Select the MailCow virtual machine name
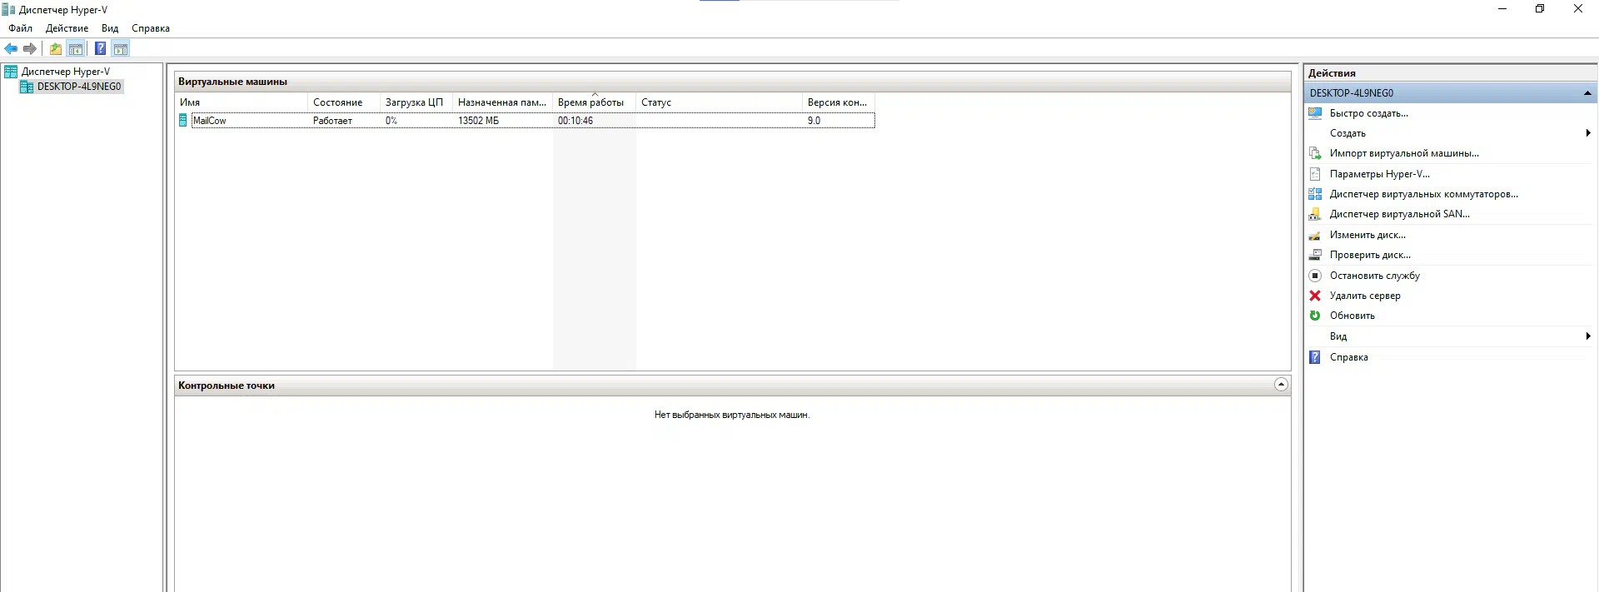 [210, 121]
